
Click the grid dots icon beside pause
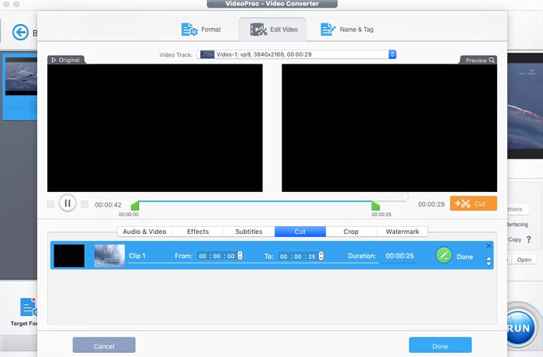pyautogui.click(x=51, y=204)
